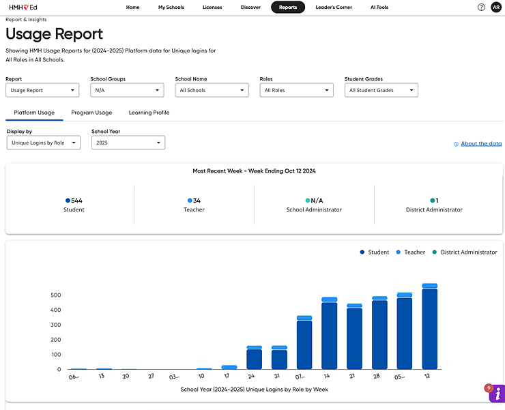Click the week 21 bar in chart
This screenshot has width=505, height=410.
click(354, 336)
